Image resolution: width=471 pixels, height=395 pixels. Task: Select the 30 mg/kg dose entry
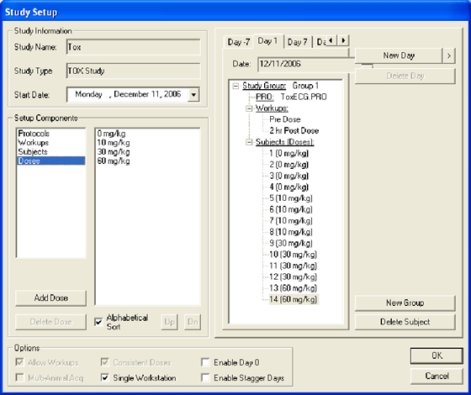tap(114, 152)
